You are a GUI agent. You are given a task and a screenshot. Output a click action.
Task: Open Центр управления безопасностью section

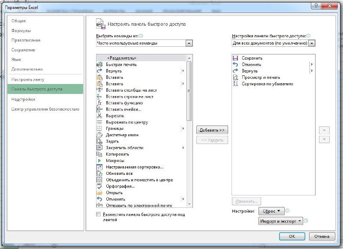45,109
